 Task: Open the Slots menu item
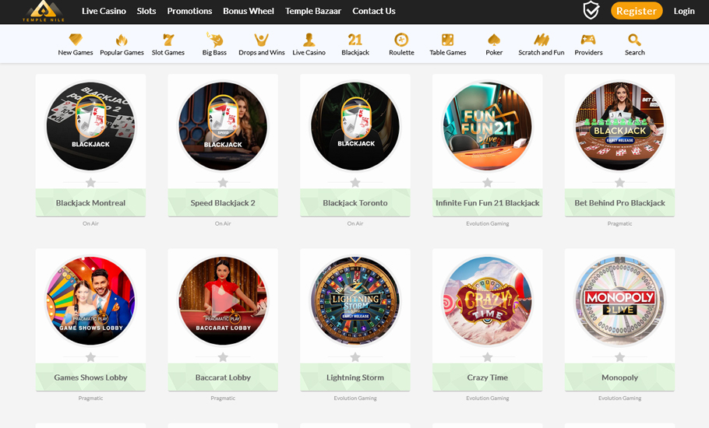[146, 11]
